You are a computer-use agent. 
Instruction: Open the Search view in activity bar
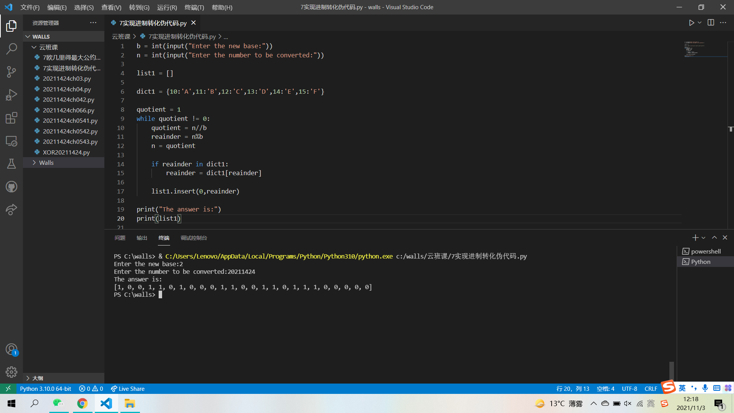tap(11, 49)
